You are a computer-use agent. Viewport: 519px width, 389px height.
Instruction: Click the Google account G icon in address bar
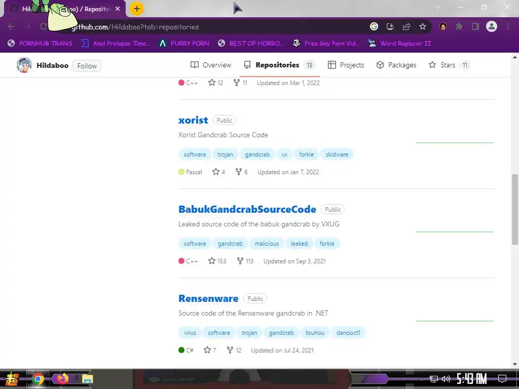pyautogui.click(x=374, y=26)
